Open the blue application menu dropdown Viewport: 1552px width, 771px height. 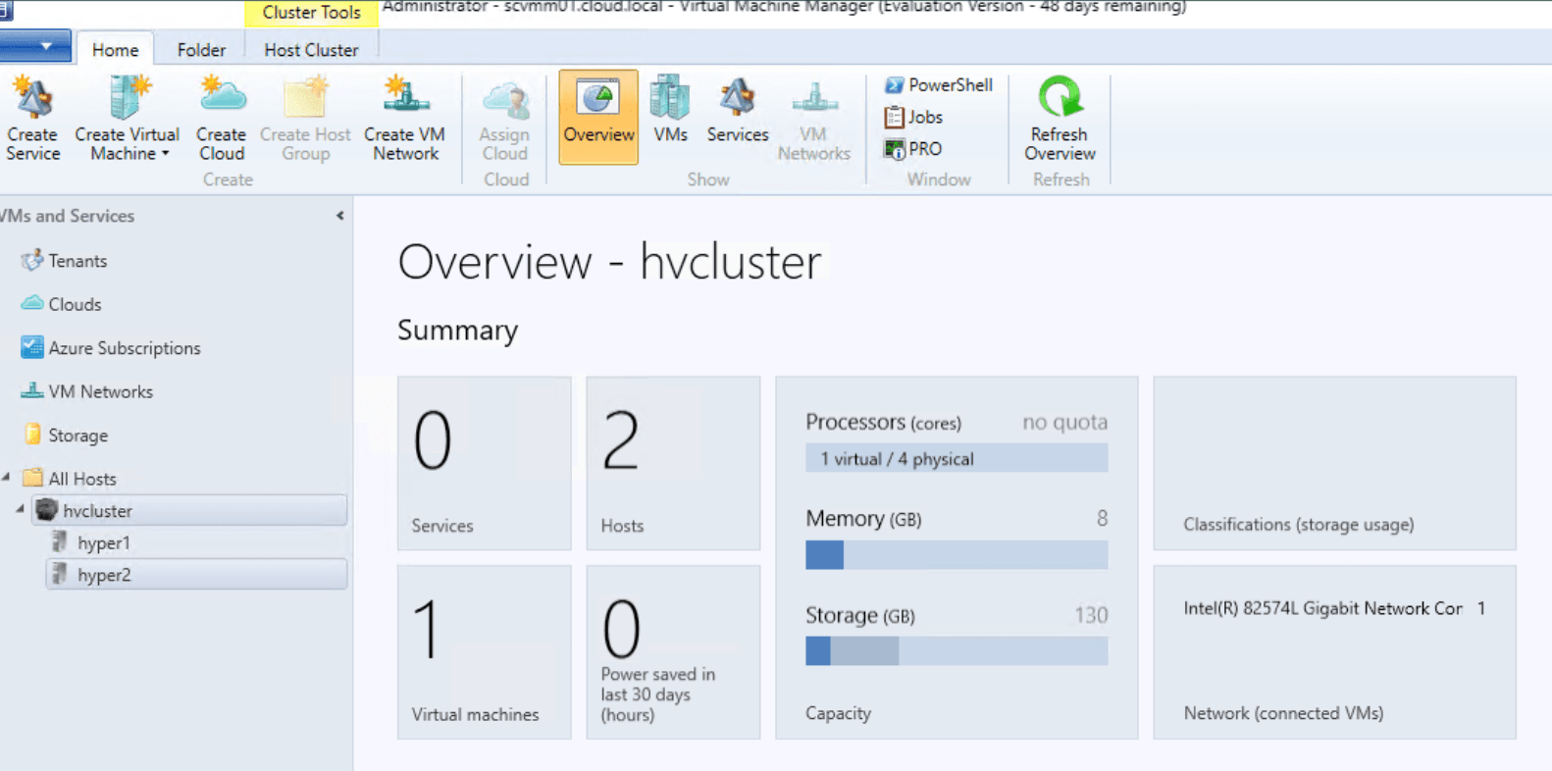click(x=36, y=46)
